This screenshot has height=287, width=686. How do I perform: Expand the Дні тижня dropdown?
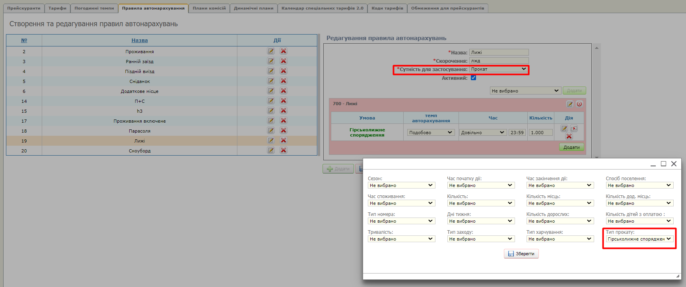[x=480, y=221]
